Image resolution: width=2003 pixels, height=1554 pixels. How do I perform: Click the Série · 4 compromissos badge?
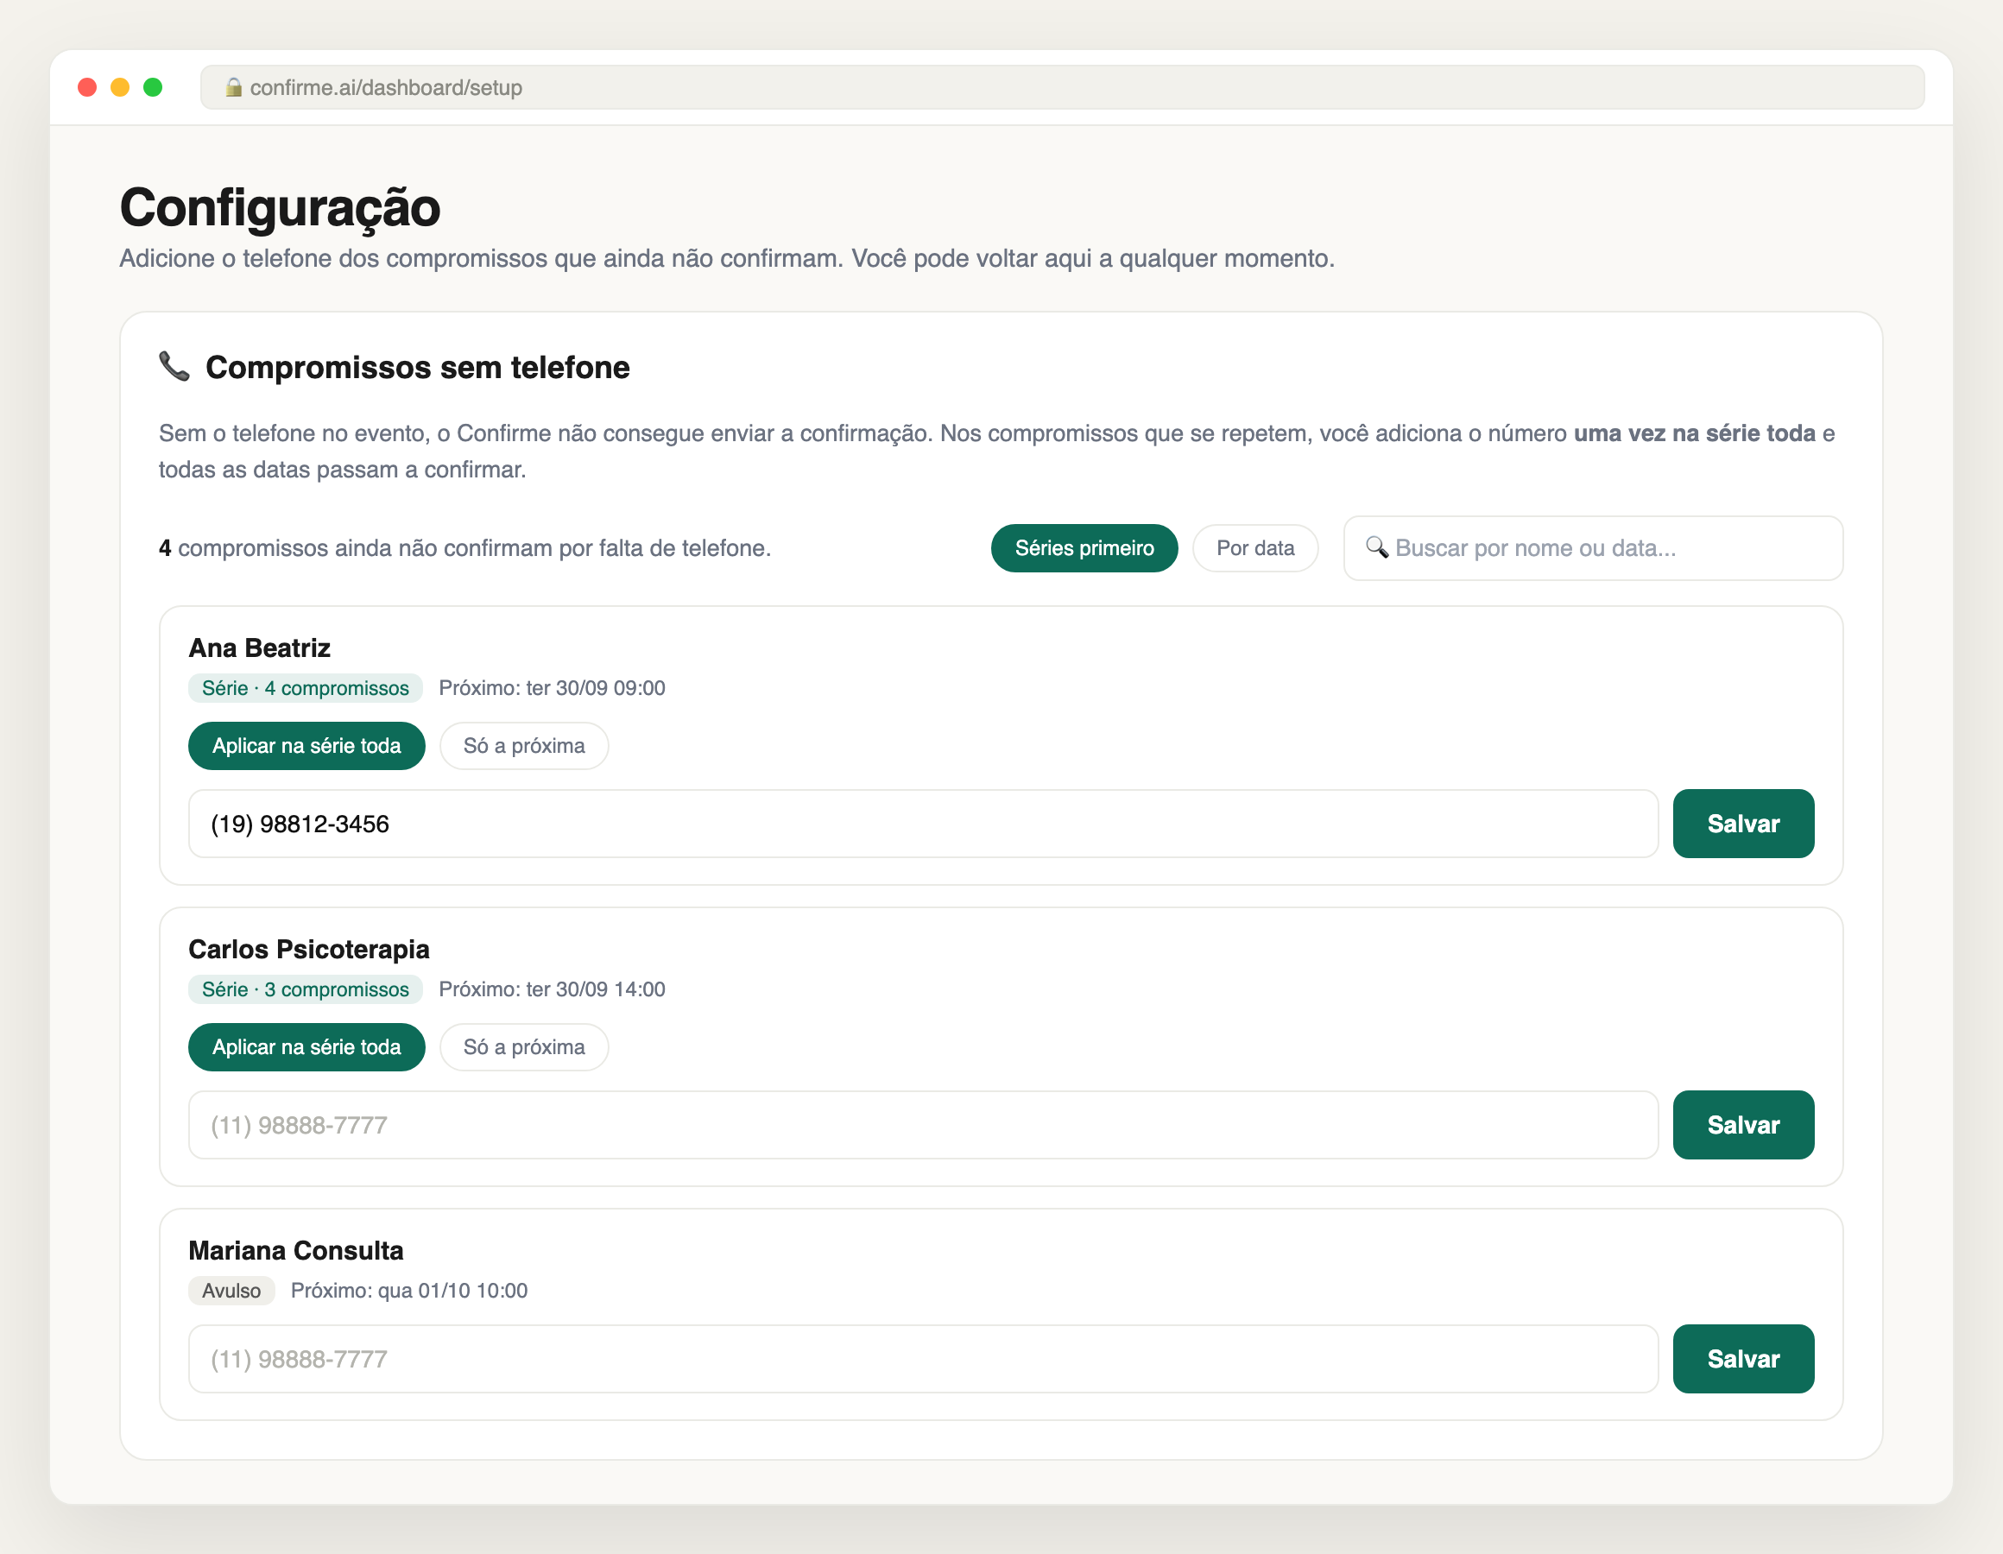point(306,688)
